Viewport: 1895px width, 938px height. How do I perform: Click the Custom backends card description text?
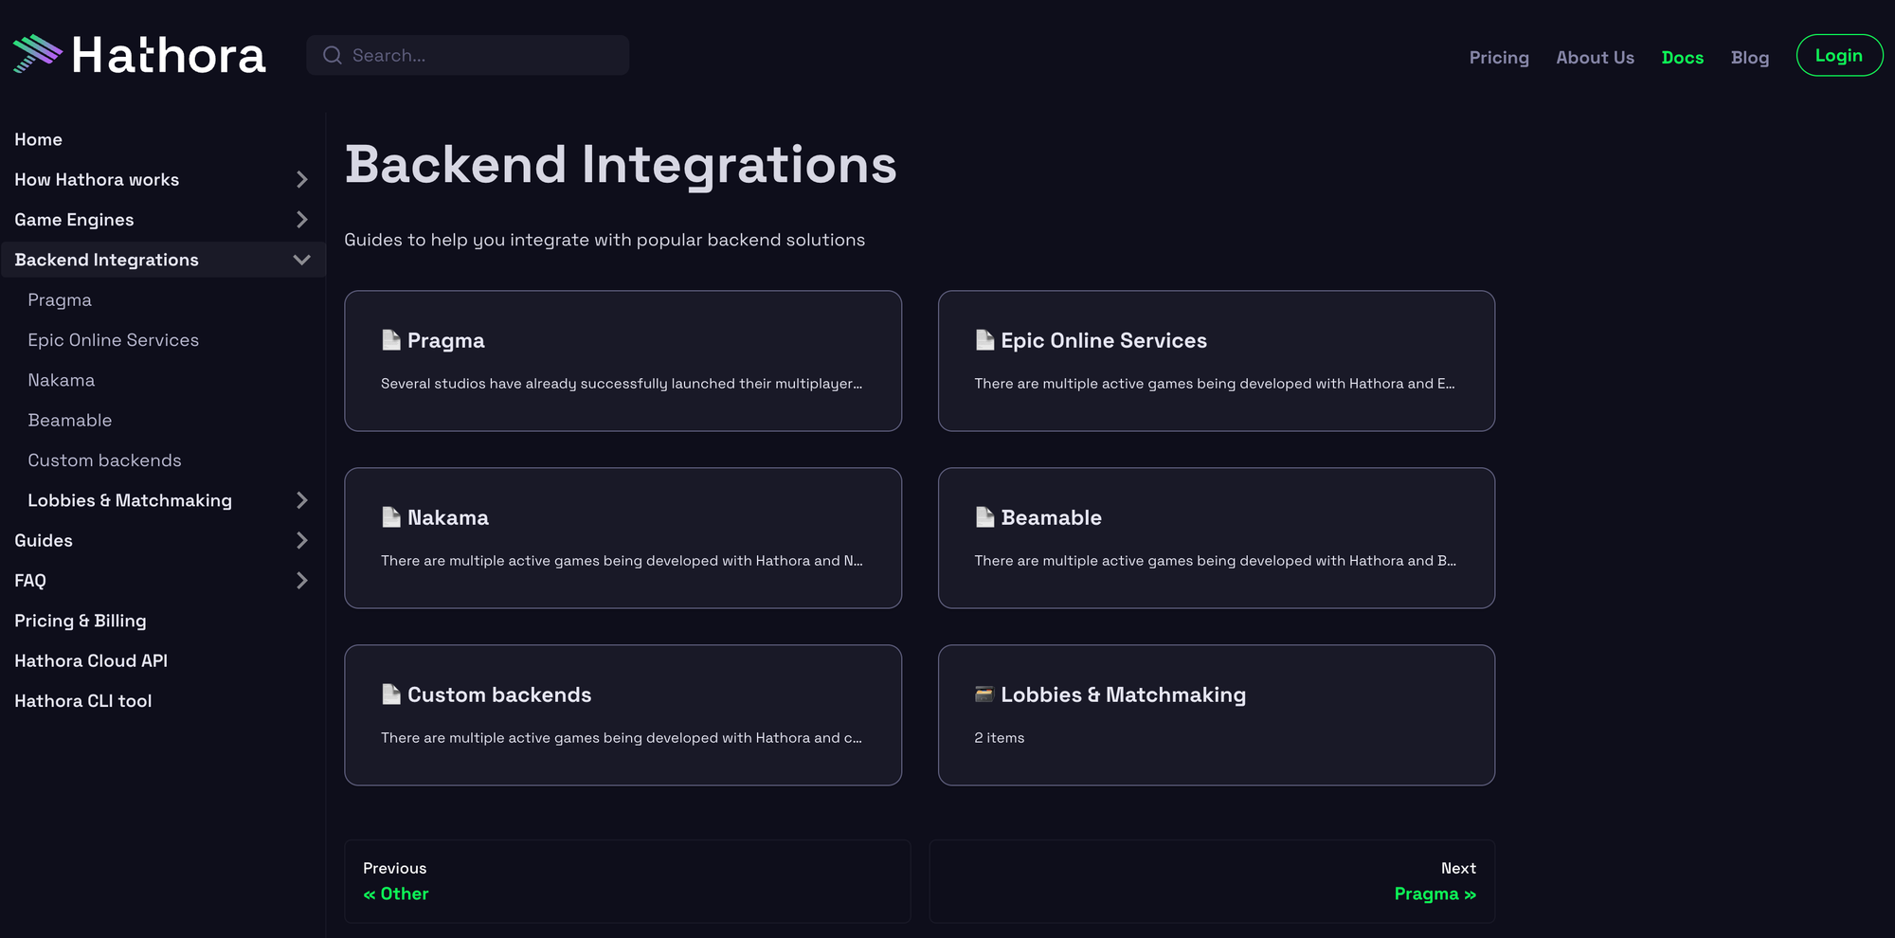click(x=622, y=738)
